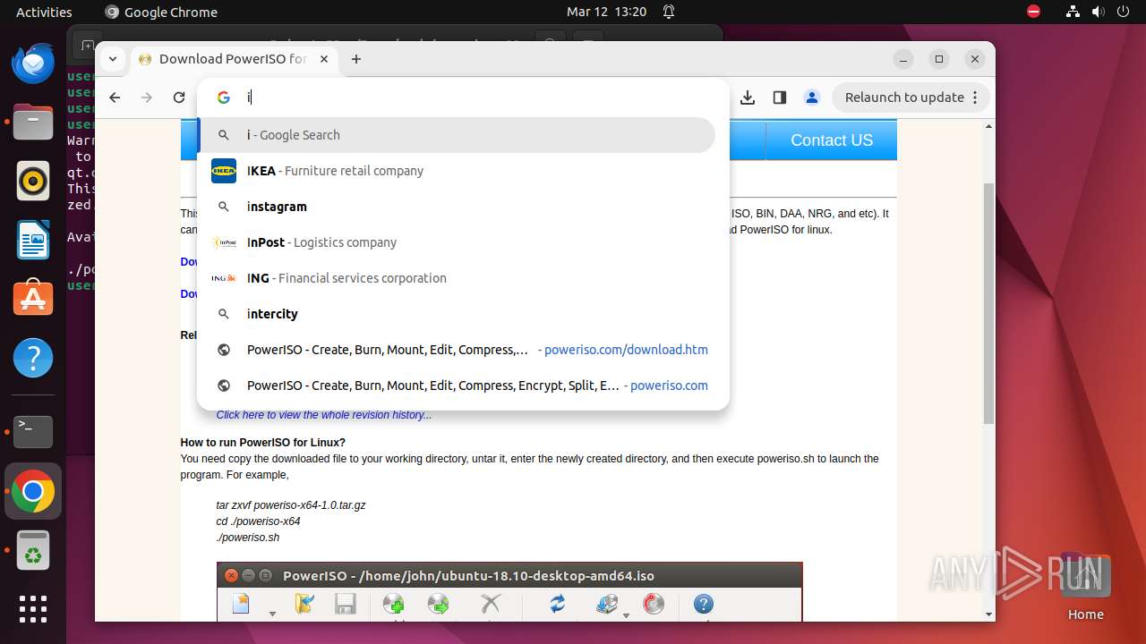The image size is (1146, 644).
Task: Open the Contact US page tab
Action: (x=832, y=140)
